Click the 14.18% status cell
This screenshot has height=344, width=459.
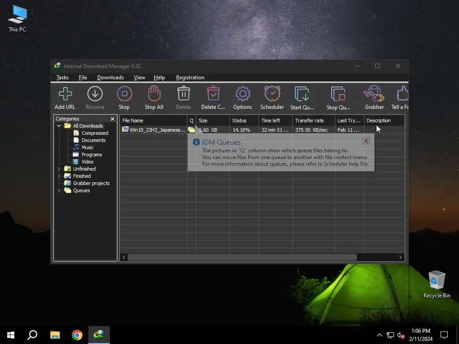[242, 130]
